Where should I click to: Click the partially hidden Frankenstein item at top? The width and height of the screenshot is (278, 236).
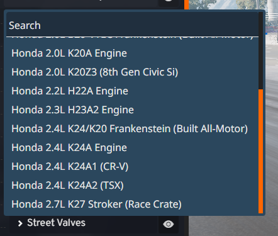point(132,38)
